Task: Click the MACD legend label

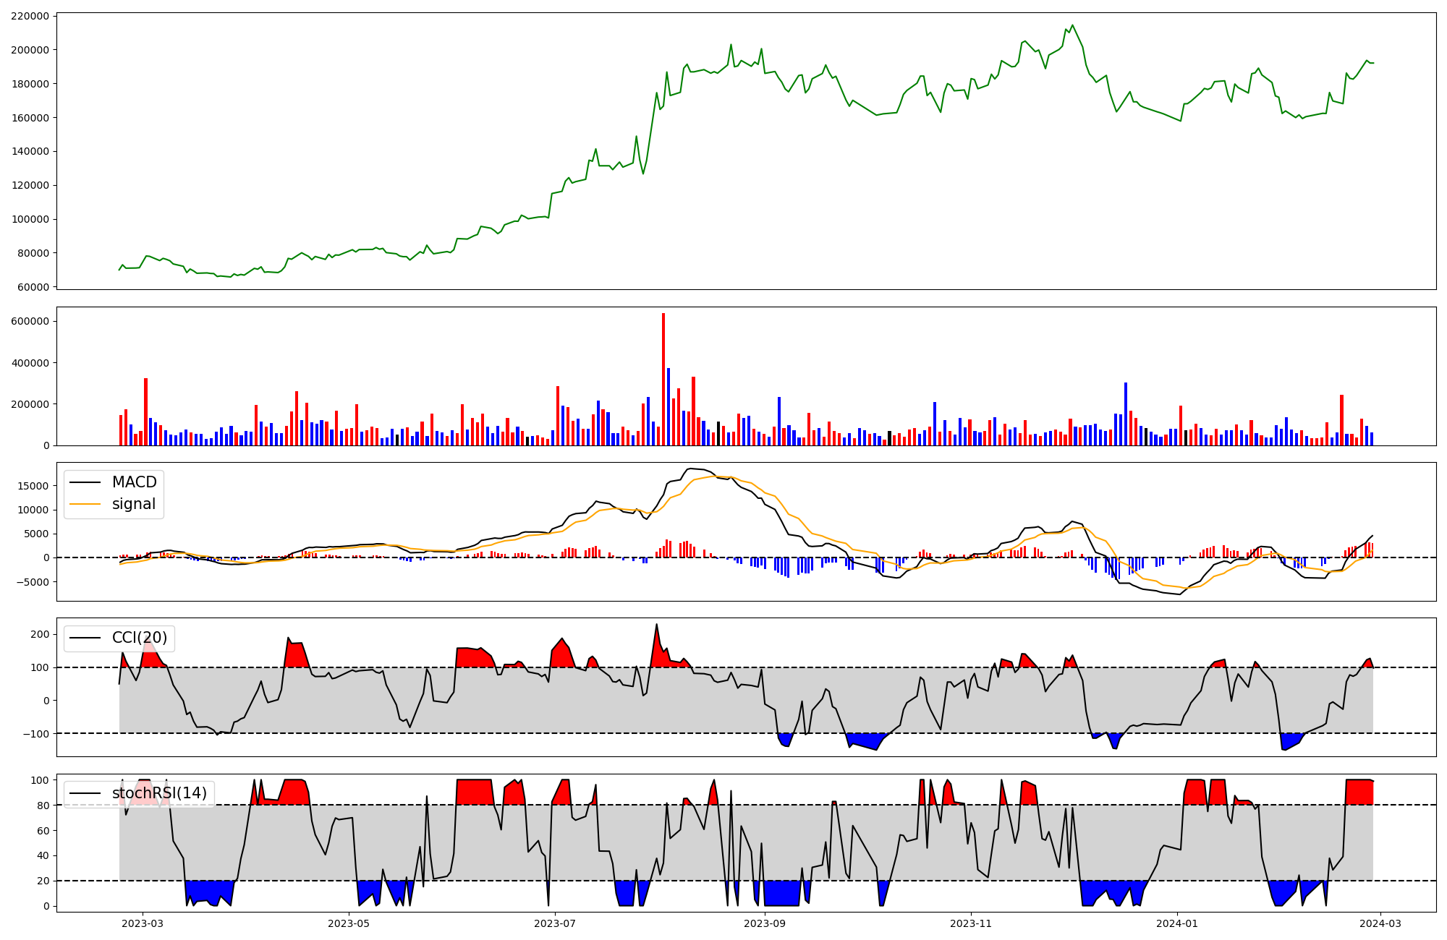Action: [x=134, y=482]
